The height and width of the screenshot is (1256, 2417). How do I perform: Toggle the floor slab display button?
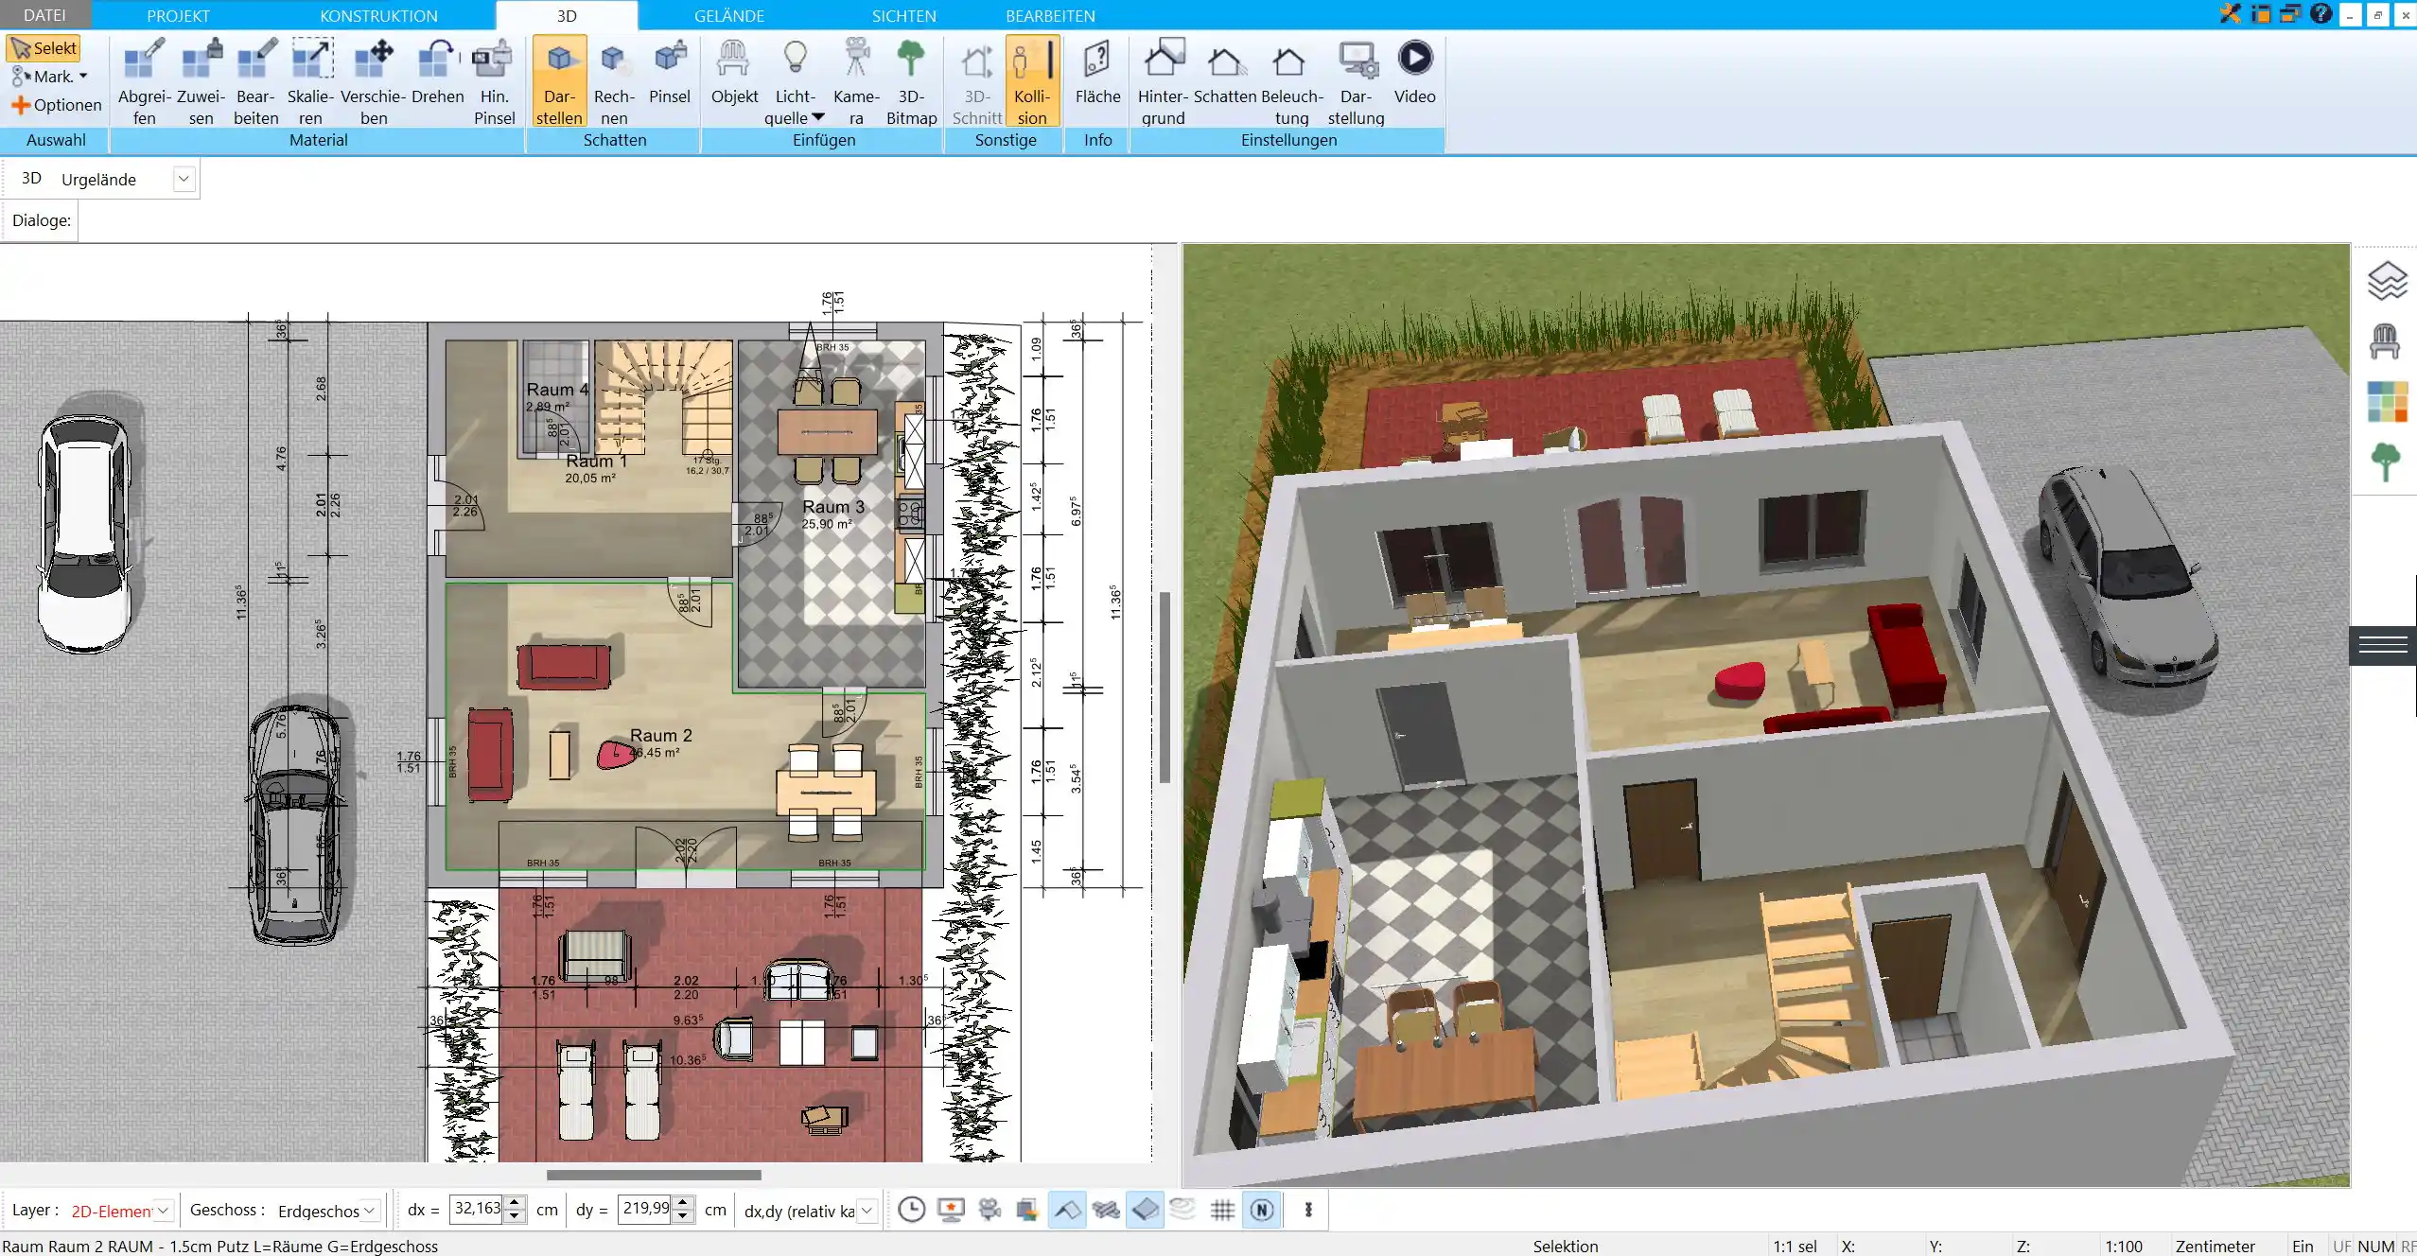click(1145, 1210)
